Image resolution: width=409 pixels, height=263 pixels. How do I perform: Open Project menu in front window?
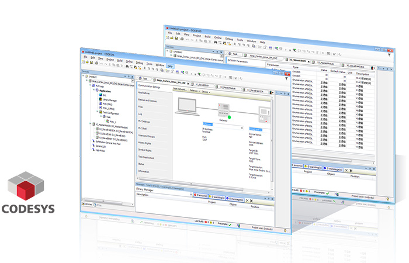pyautogui.click(x=110, y=60)
